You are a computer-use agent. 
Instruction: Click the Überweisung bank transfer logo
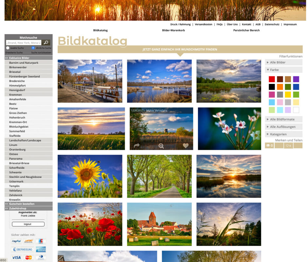click(x=22, y=250)
